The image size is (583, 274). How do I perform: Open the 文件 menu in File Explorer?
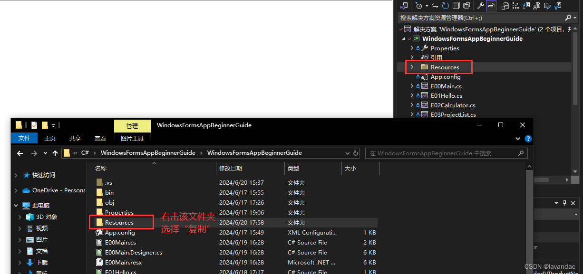tap(24, 138)
